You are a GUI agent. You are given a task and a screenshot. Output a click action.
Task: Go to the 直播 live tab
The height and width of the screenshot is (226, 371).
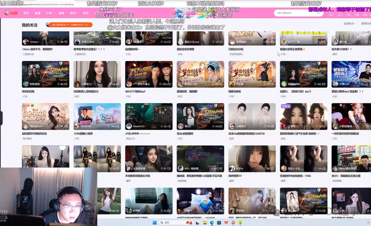click(x=37, y=13)
